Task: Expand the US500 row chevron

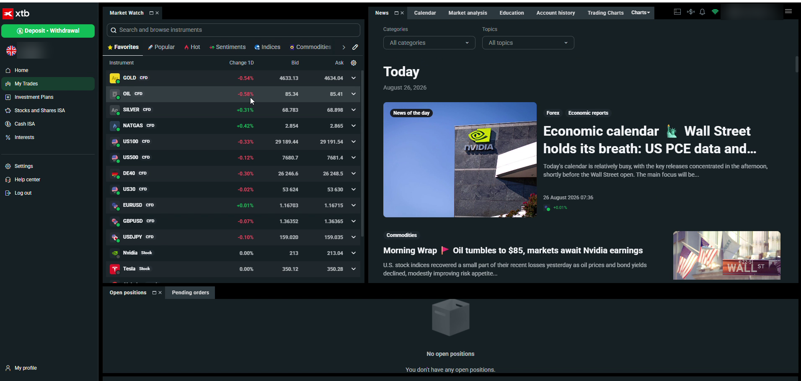Action: coord(354,158)
